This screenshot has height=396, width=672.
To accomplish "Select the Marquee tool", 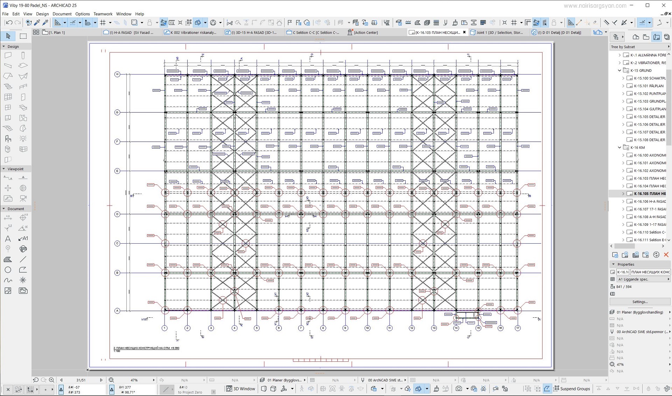I will (x=23, y=36).
